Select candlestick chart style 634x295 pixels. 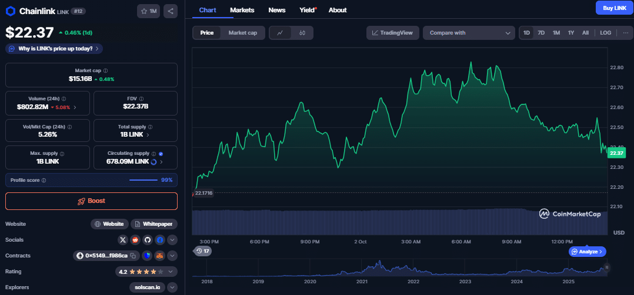pos(302,33)
